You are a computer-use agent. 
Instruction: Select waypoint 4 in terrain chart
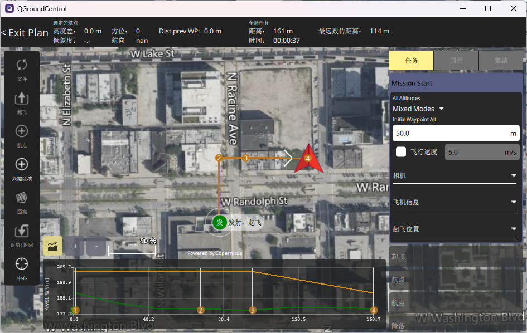(374, 310)
